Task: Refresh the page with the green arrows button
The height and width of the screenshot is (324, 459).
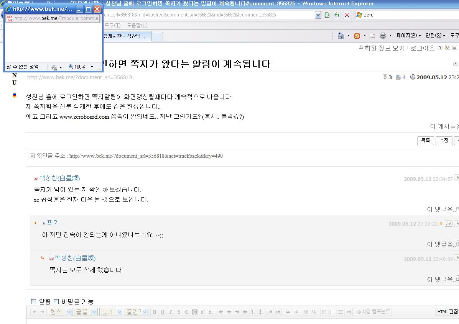Action: pyautogui.click(x=337, y=15)
